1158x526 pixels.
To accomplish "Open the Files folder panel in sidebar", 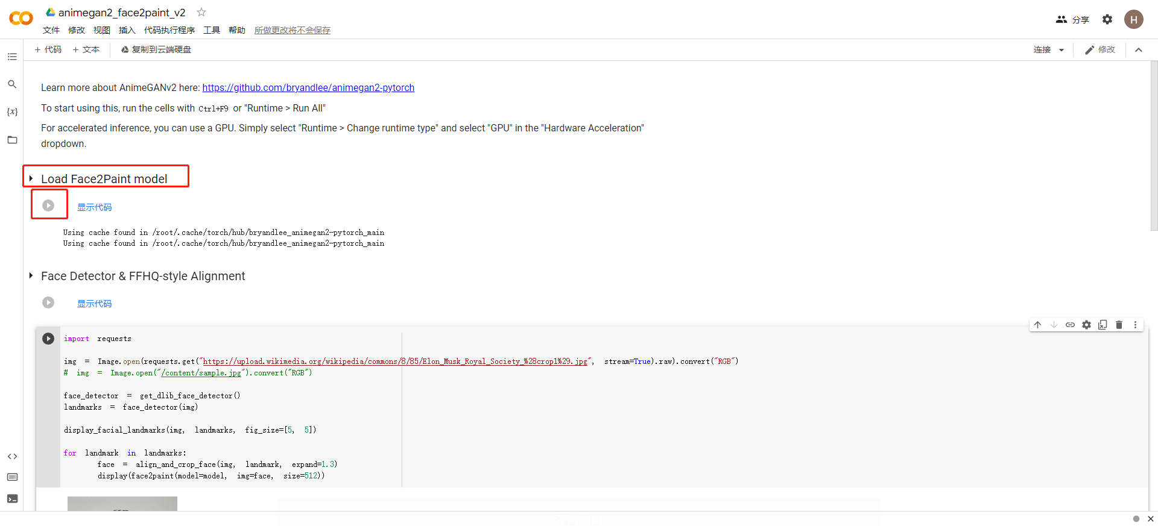I will (x=12, y=140).
